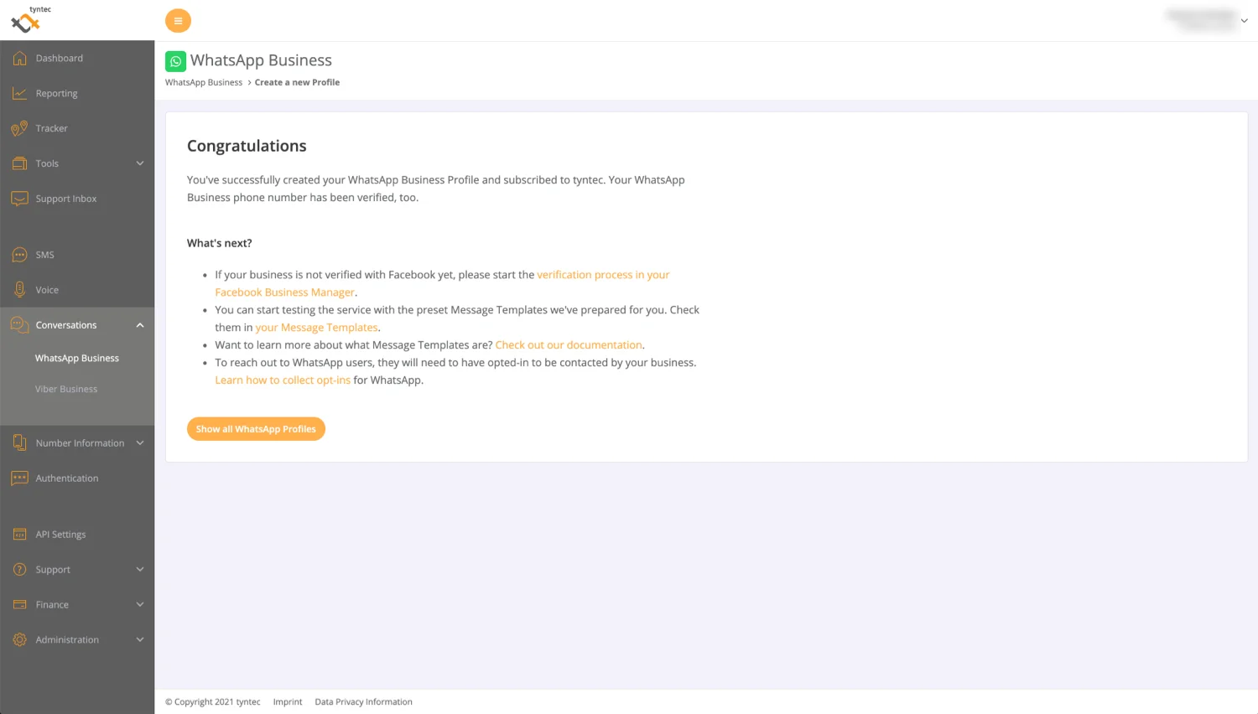Viewport: 1258px width, 714px height.
Task: Expand the Tools chevron
Action: (x=140, y=163)
